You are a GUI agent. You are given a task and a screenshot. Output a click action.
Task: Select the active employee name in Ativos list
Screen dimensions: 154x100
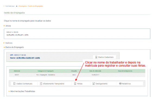[17, 35]
